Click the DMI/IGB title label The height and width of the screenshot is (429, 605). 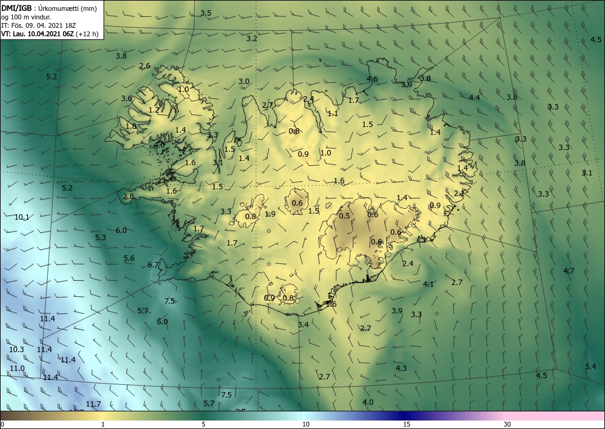tap(17, 8)
